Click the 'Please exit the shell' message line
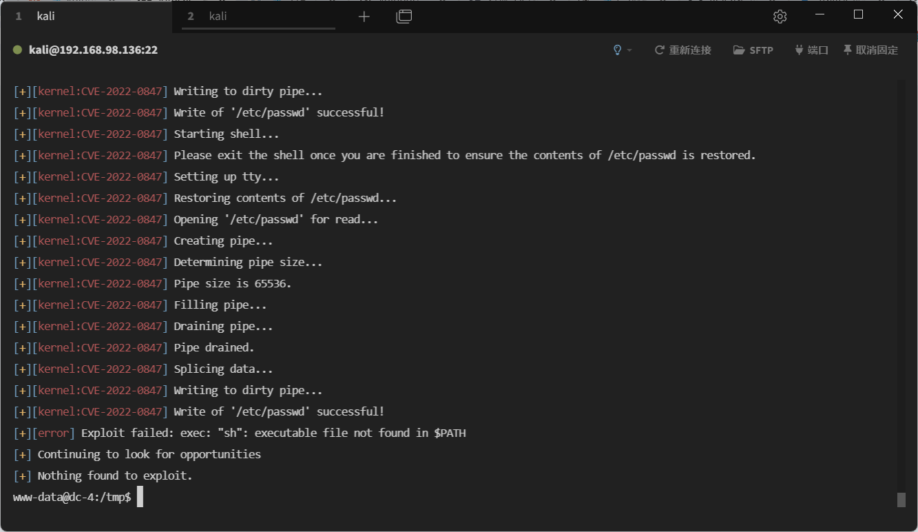This screenshot has width=918, height=532. pyautogui.click(x=384, y=155)
